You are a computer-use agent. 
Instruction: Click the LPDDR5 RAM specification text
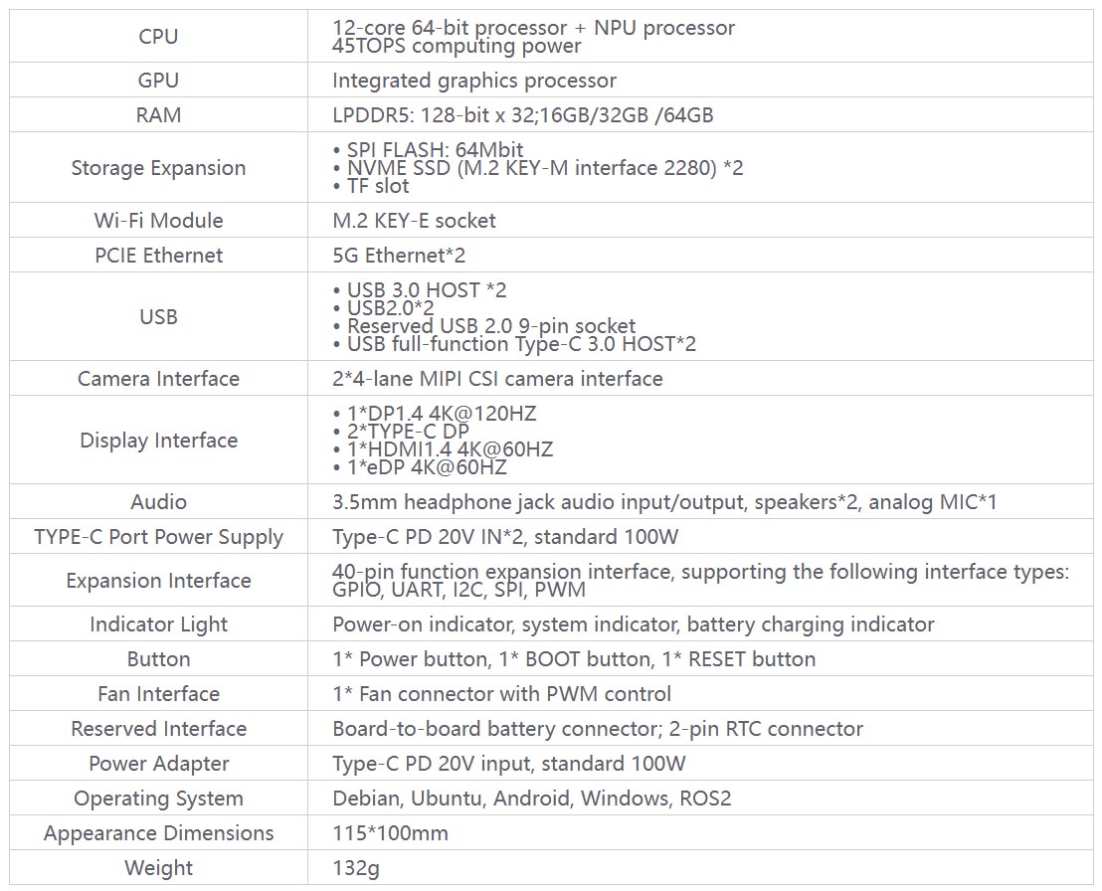point(522,115)
